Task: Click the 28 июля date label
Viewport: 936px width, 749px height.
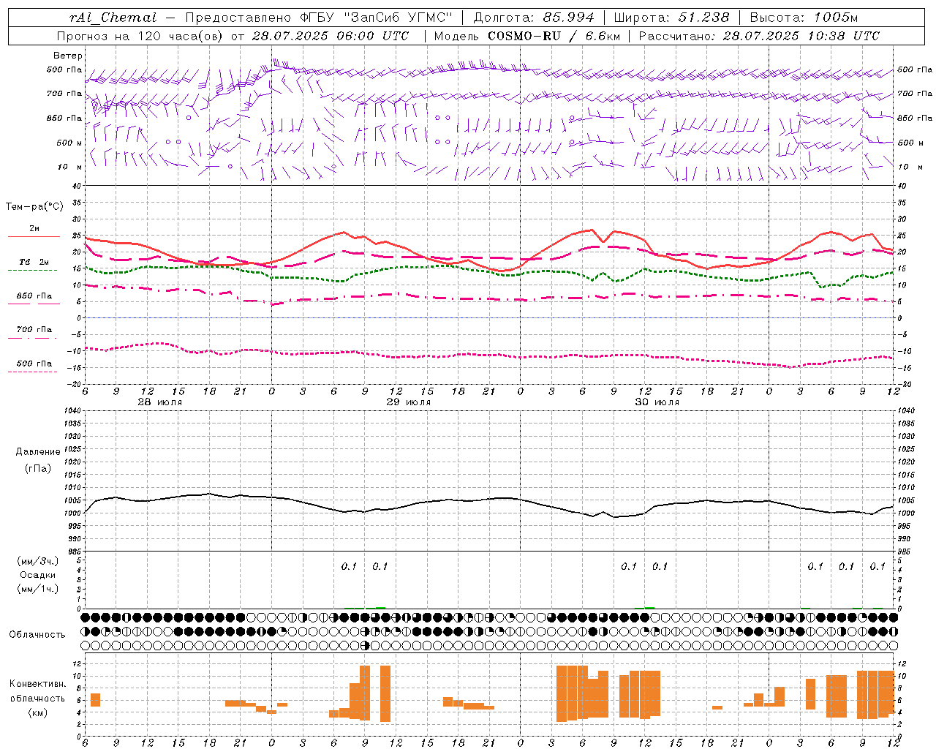Action: [x=160, y=402]
